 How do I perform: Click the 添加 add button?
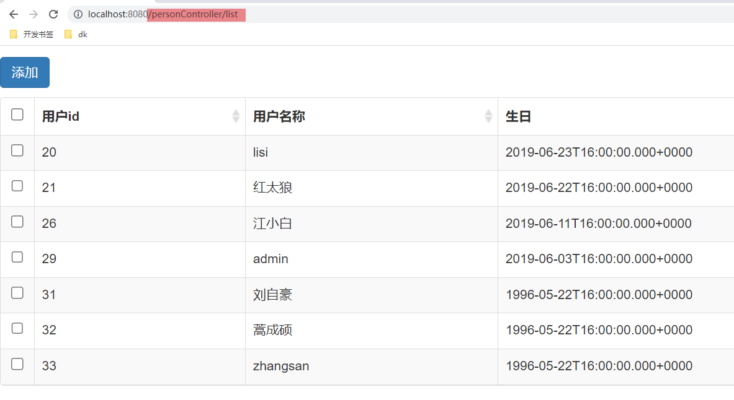25,72
